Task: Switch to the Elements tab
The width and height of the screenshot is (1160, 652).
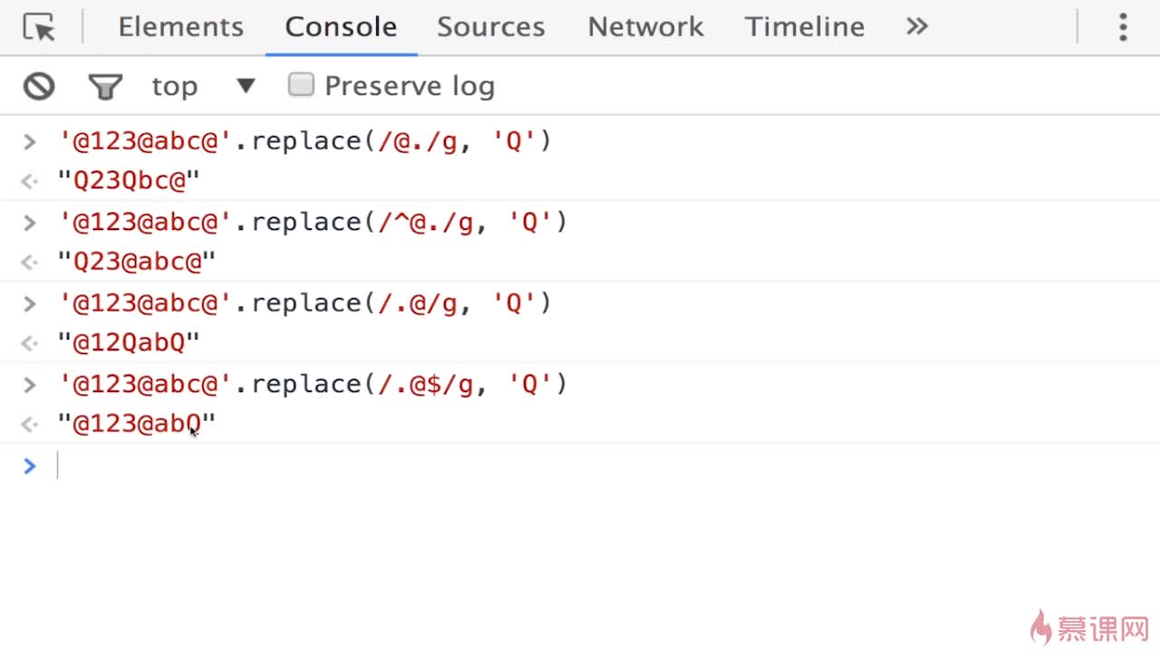Action: point(180,27)
